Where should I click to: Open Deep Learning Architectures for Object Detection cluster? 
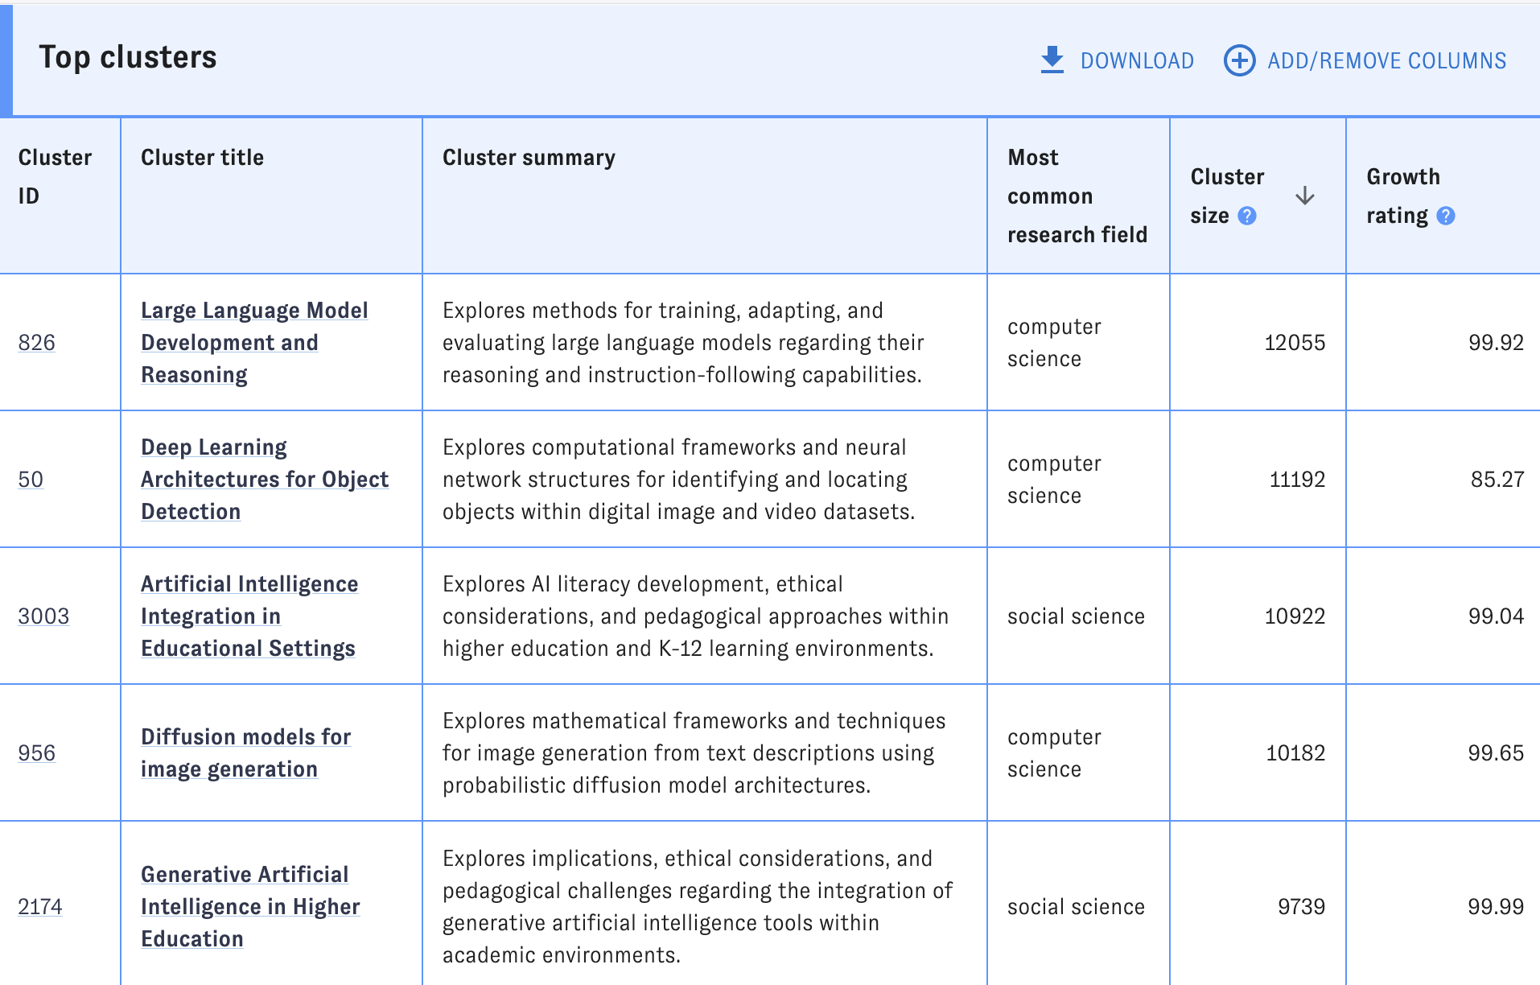point(264,479)
